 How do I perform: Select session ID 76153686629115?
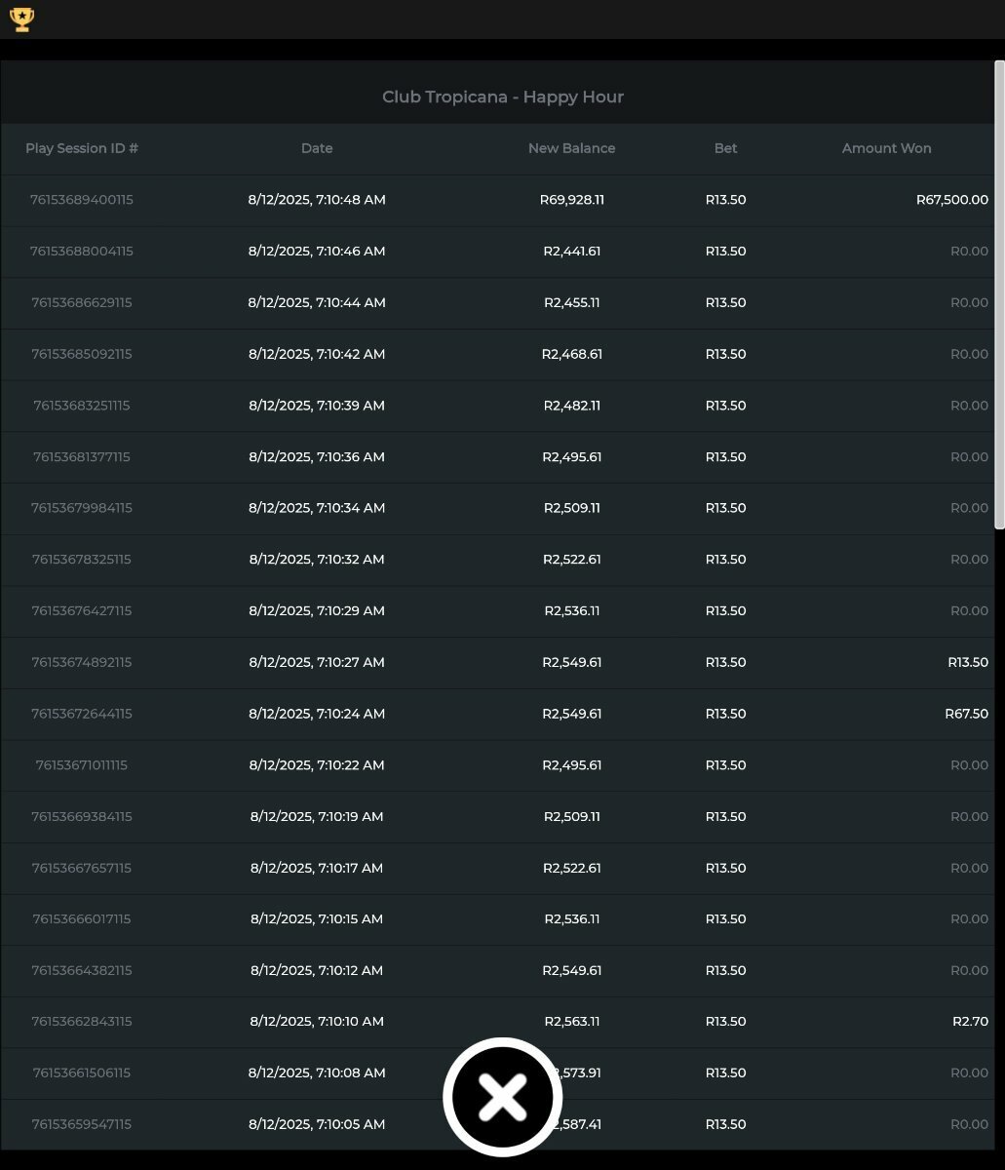(x=82, y=302)
